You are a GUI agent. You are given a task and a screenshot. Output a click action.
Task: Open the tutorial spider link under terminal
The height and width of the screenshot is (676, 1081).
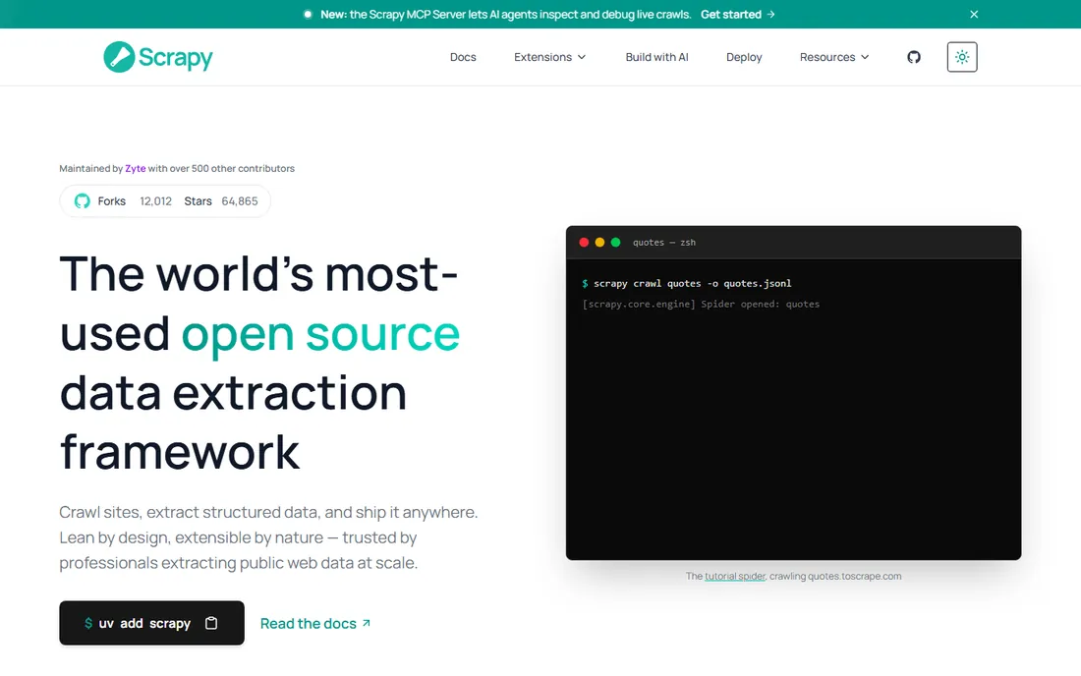(735, 576)
